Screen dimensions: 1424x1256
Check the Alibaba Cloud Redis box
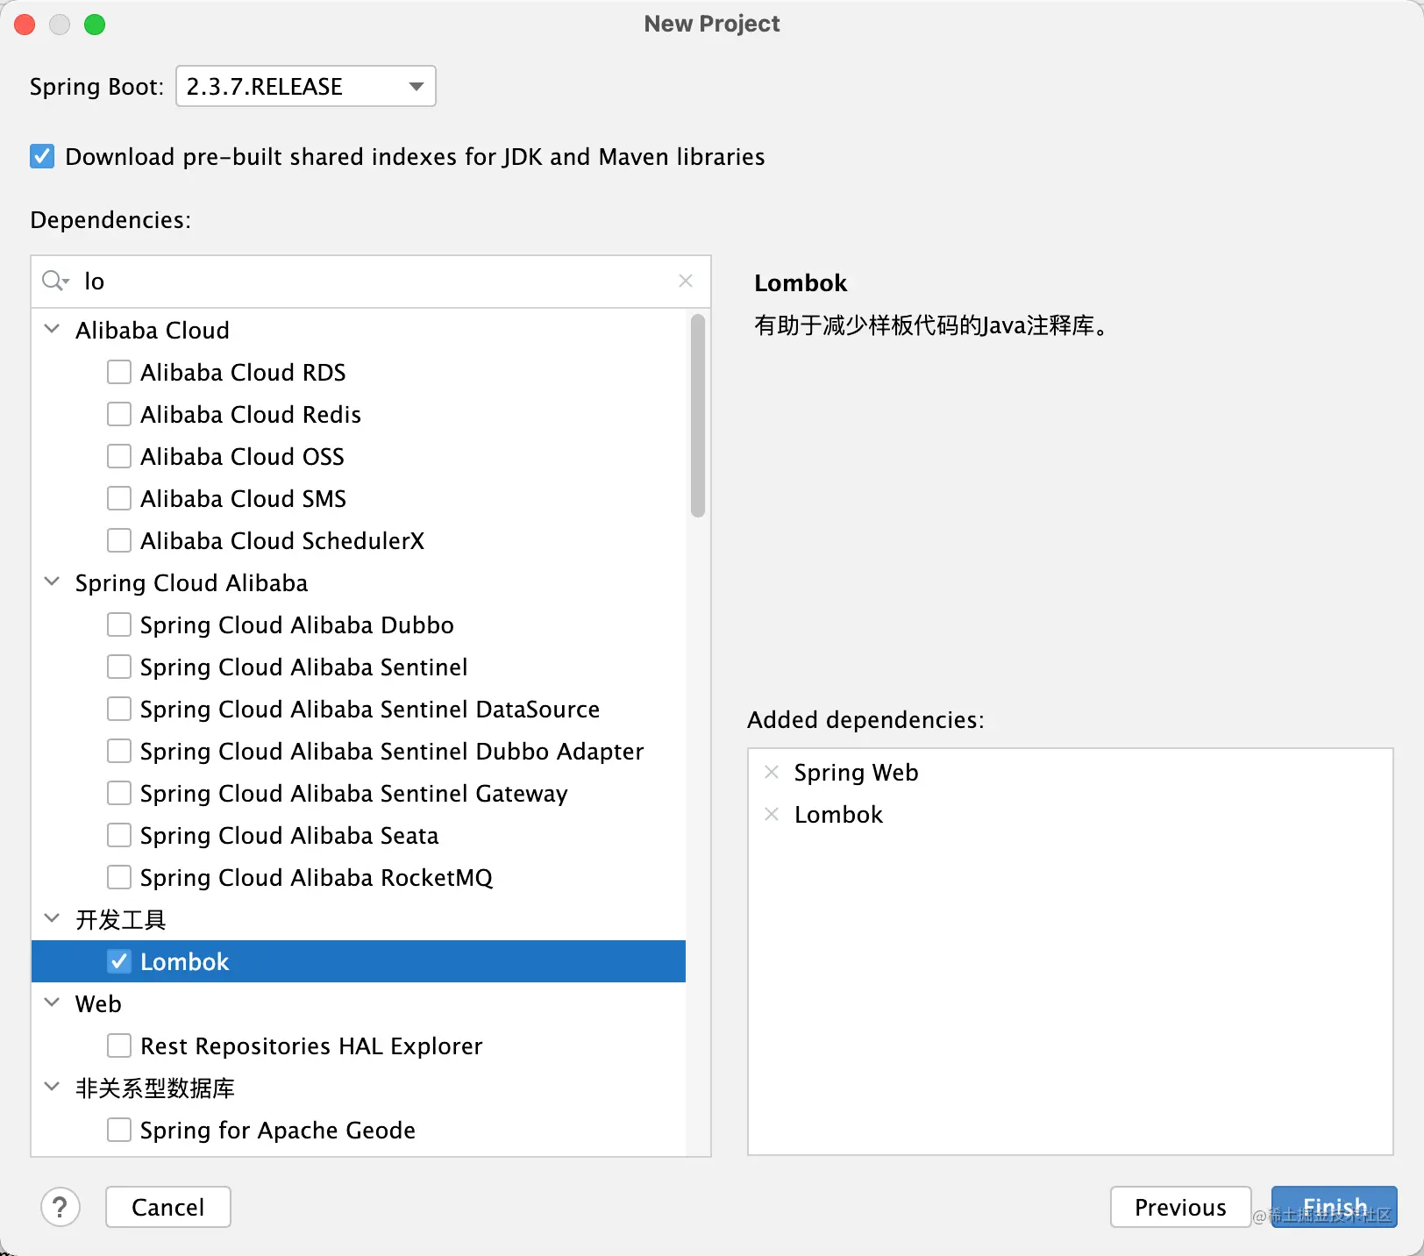pos(119,414)
